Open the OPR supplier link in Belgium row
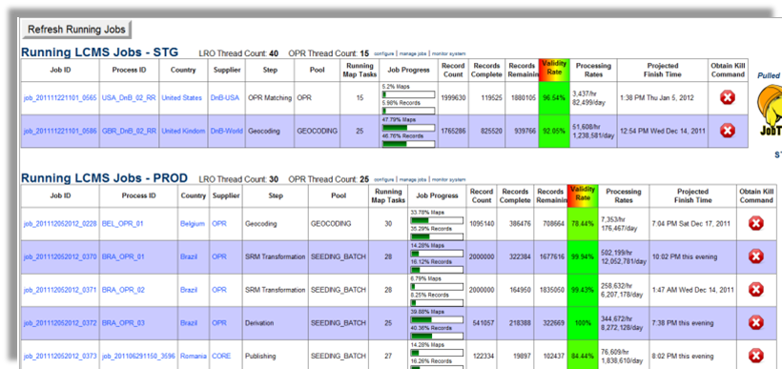Viewport: 782px width, 369px height. pos(219,224)
